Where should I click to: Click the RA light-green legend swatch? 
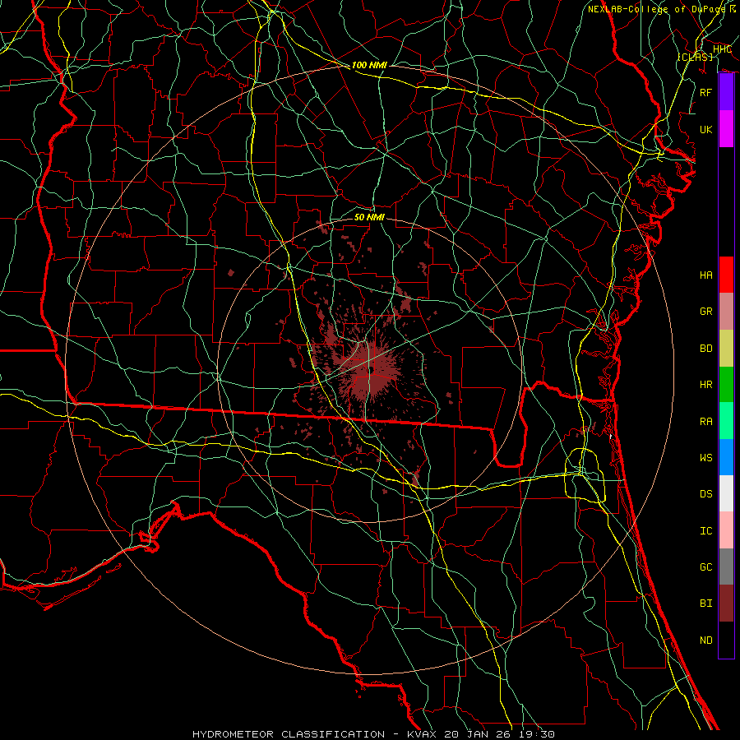pos(726,421)
